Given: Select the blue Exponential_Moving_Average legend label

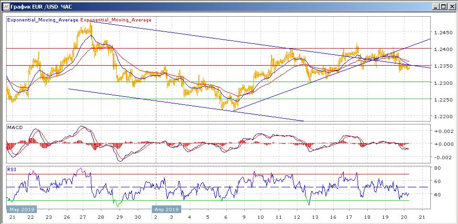Looking at the screenshot, I should [43, 20].
